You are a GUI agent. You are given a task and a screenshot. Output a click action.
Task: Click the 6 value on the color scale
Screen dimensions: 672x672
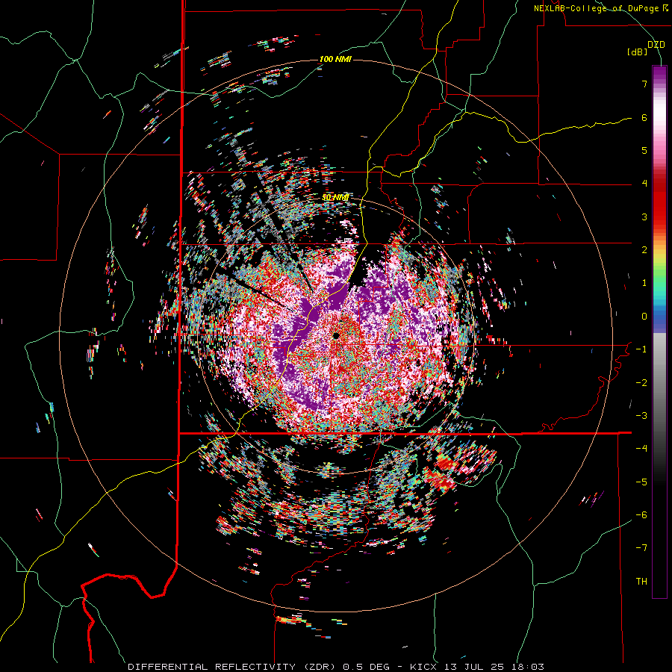click(644, 117)
